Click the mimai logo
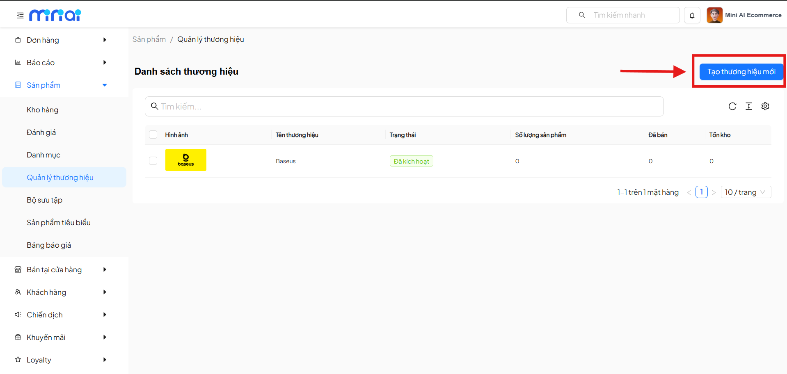Image resolution: width=787 pixels, height=374 pixels. (x=55, y=15)
